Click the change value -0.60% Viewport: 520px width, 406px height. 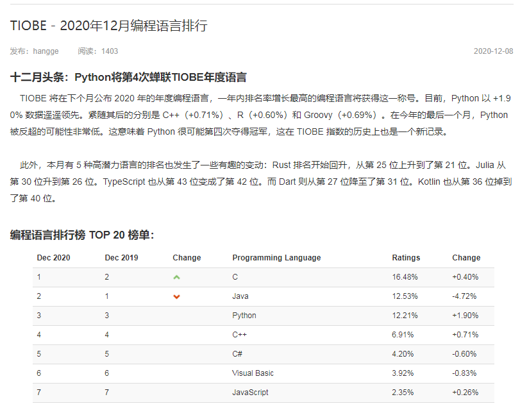[464, 354]
